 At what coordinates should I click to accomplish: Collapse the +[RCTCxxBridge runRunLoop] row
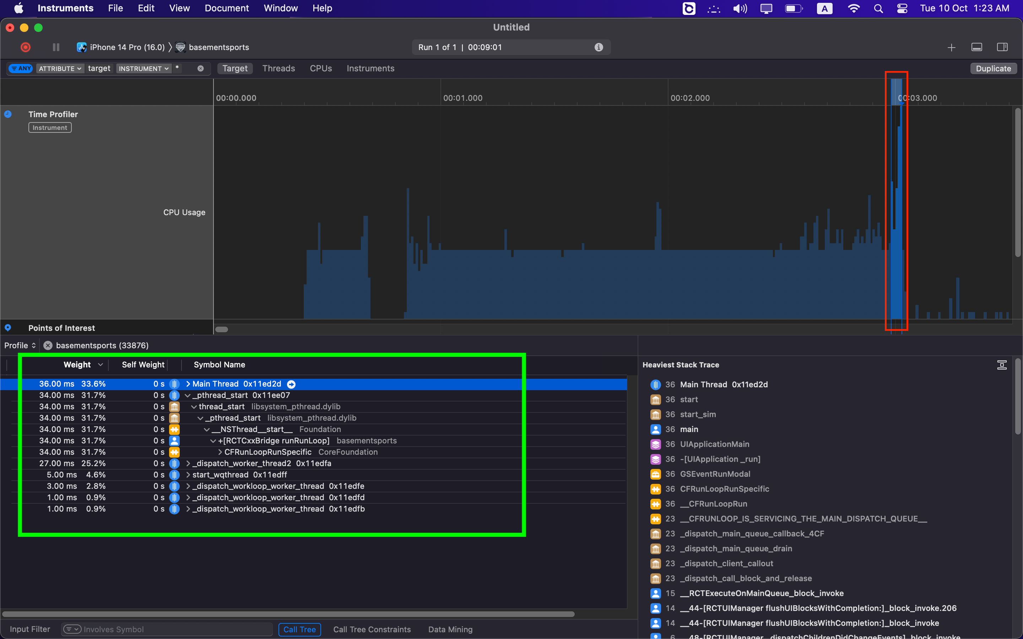(213, 441)
